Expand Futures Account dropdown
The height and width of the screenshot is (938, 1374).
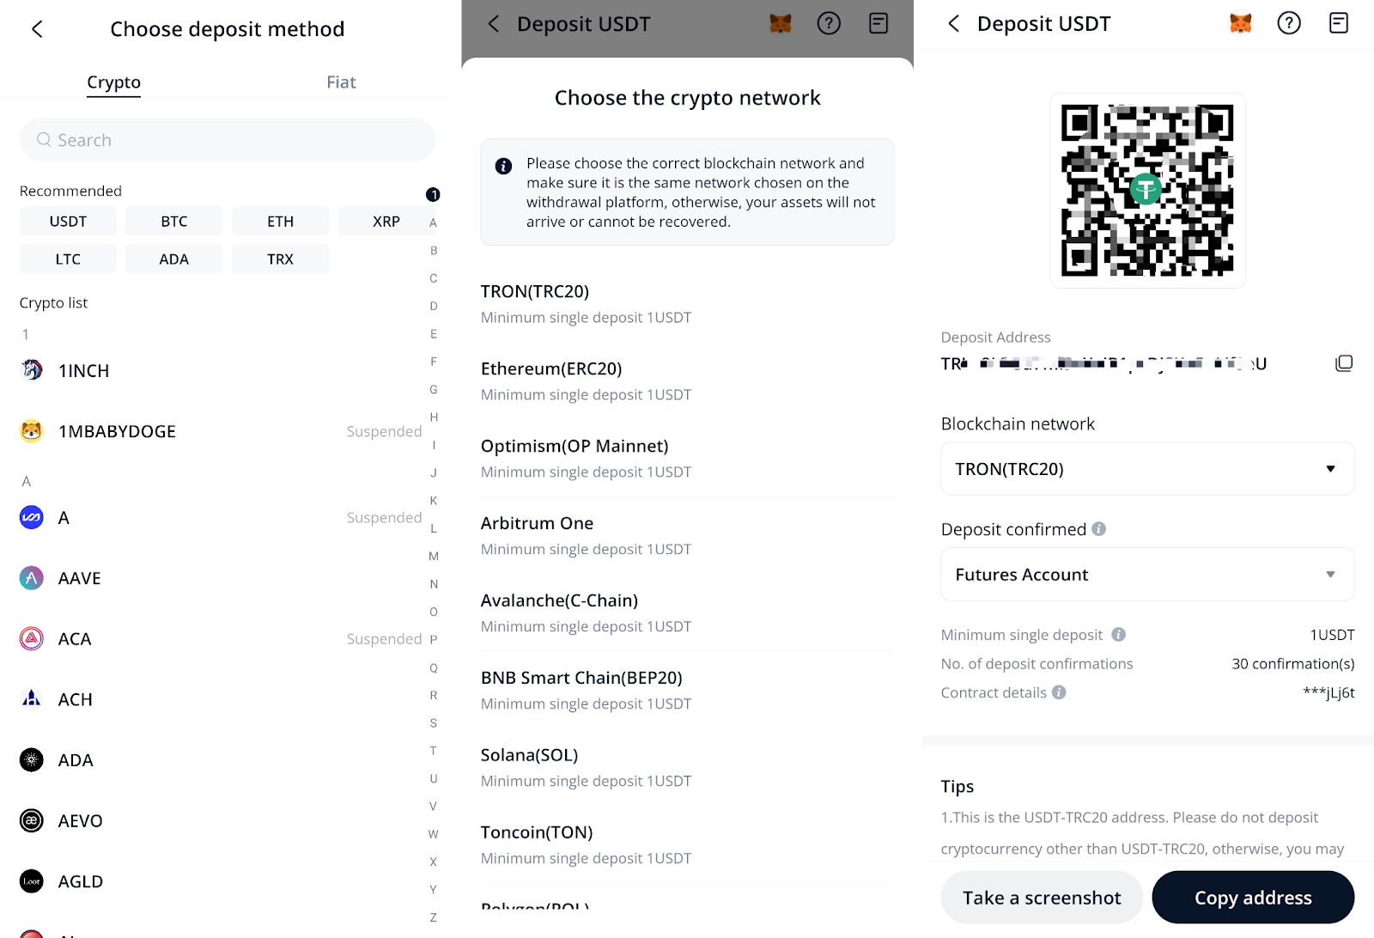[x=1147, y=575]
